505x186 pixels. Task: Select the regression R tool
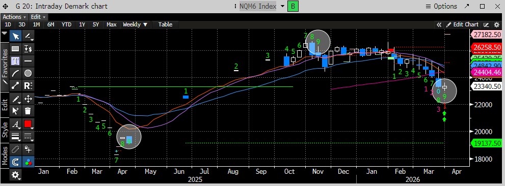29,86
